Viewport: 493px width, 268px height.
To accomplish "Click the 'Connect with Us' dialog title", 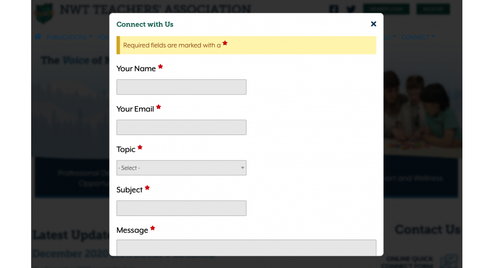I will (x=144, y=24).
